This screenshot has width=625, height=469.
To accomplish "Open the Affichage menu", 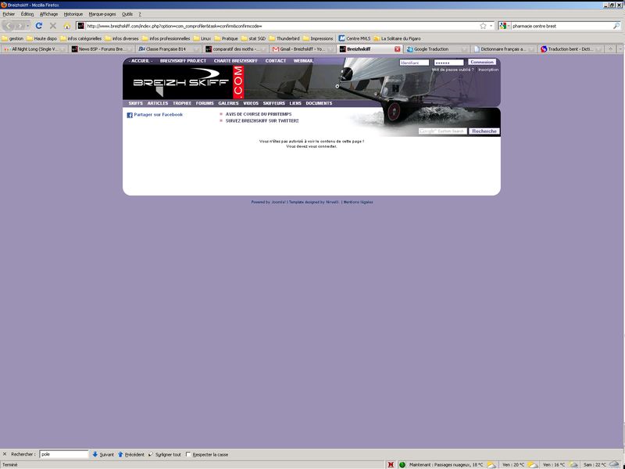I will pyautogui.click(x=48, y=14).
